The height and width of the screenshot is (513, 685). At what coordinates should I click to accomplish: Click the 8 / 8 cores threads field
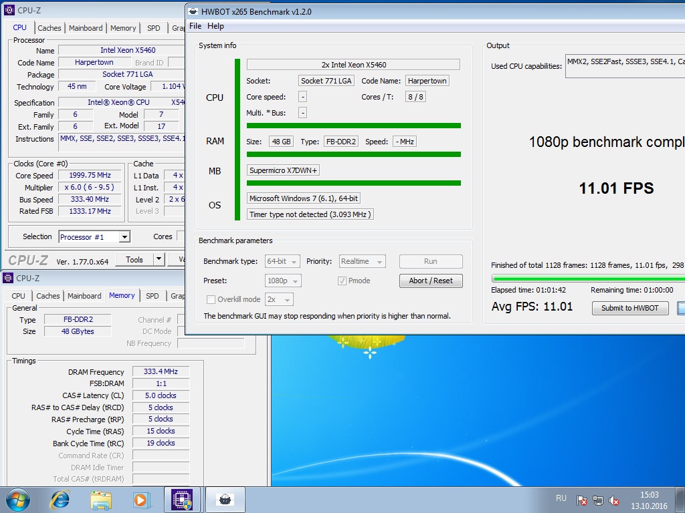click(x=415, y=97)
